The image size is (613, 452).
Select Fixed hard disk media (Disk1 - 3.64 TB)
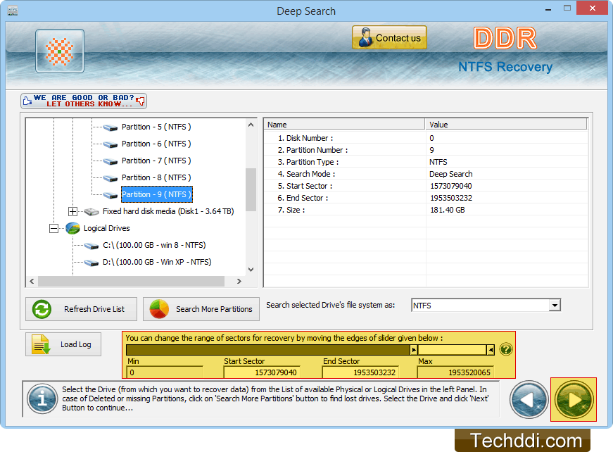168,211
